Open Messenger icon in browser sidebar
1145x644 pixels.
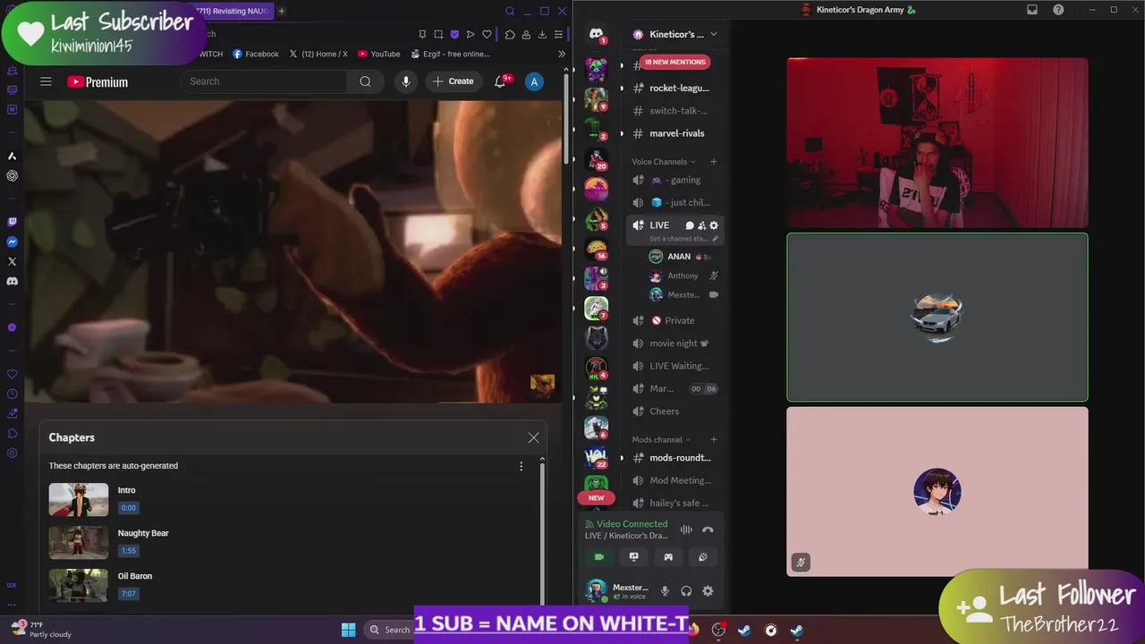pyautogui.click(x=12, y=241)
